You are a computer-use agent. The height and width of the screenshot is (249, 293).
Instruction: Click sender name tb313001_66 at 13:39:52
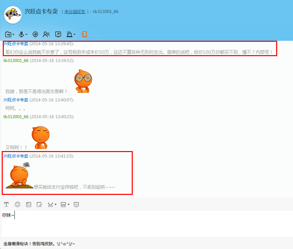pos(16,61)
